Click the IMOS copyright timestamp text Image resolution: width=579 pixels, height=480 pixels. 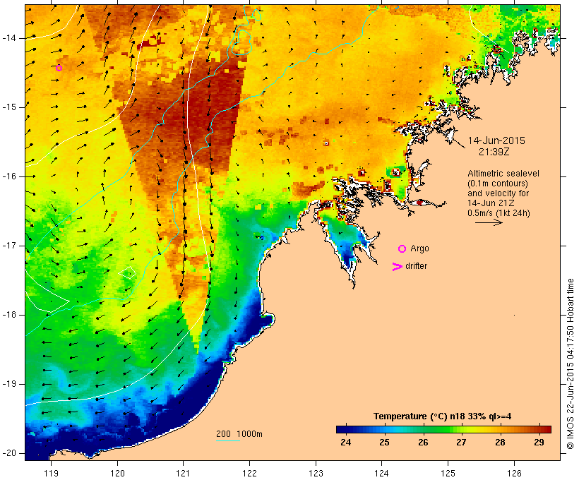[570, 364]
